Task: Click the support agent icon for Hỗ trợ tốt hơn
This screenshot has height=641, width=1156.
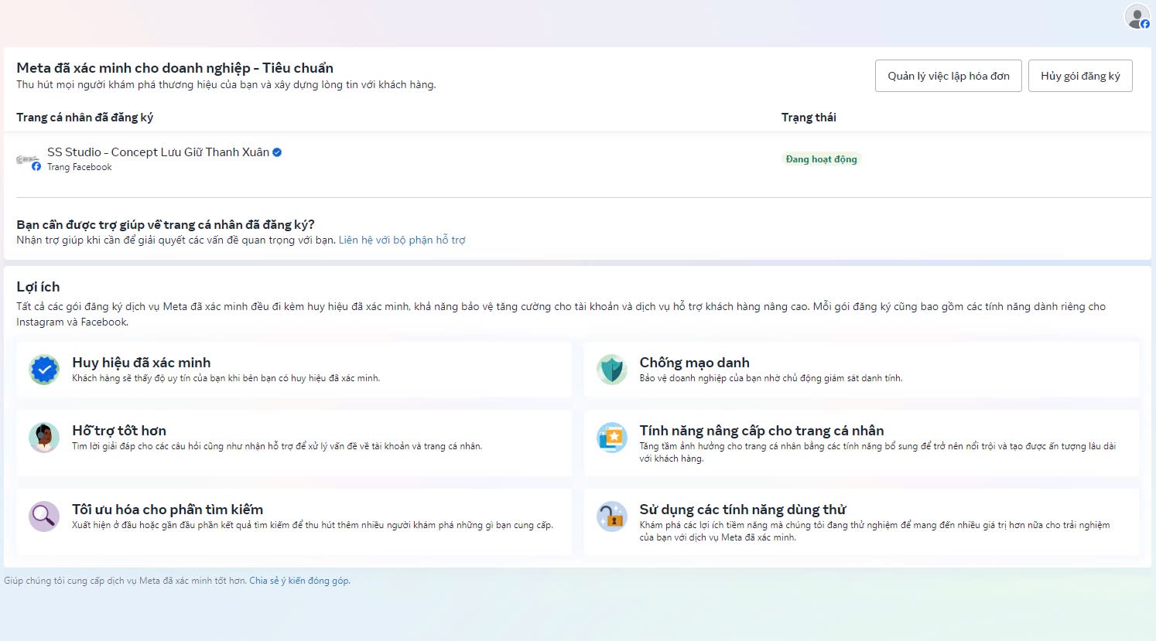Action: [x=44, y=438]
